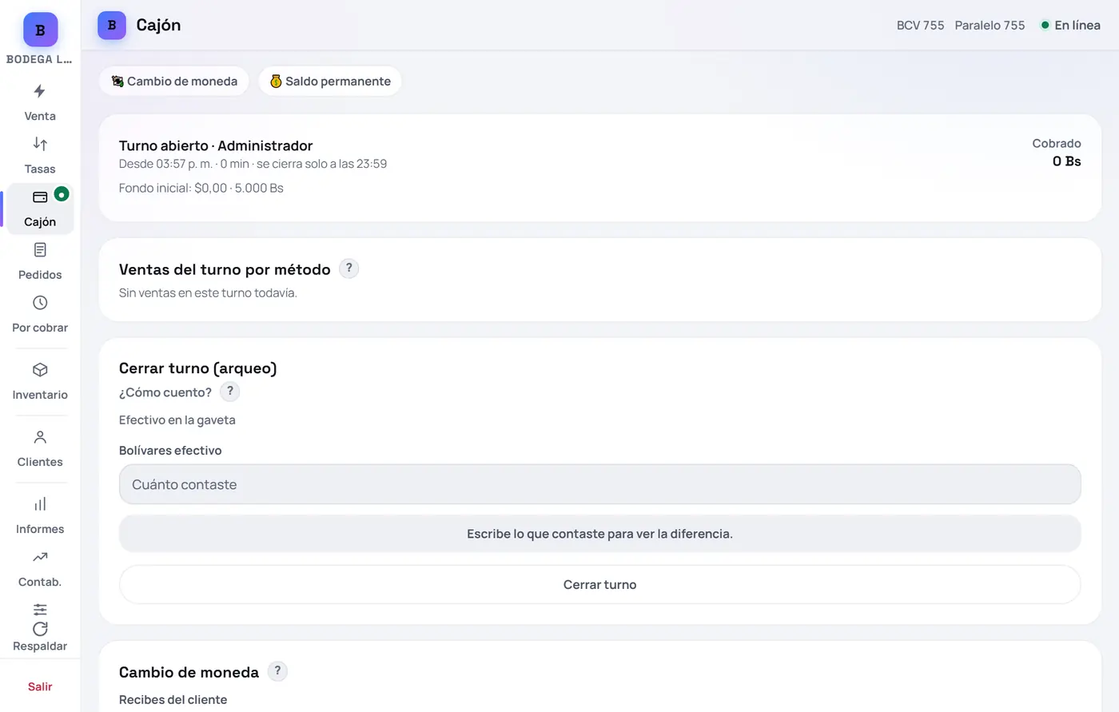Click the Respaldar backup refresh icon
The width and height of the screenshot is (1119, 712).
pos(40,629)
